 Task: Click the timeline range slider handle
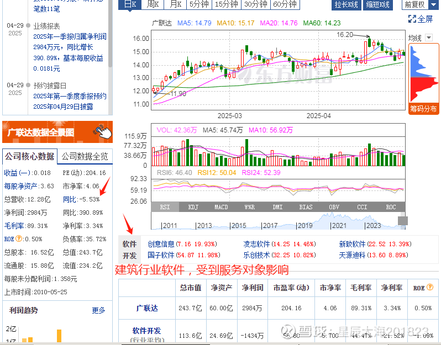[x=403, y=221]
